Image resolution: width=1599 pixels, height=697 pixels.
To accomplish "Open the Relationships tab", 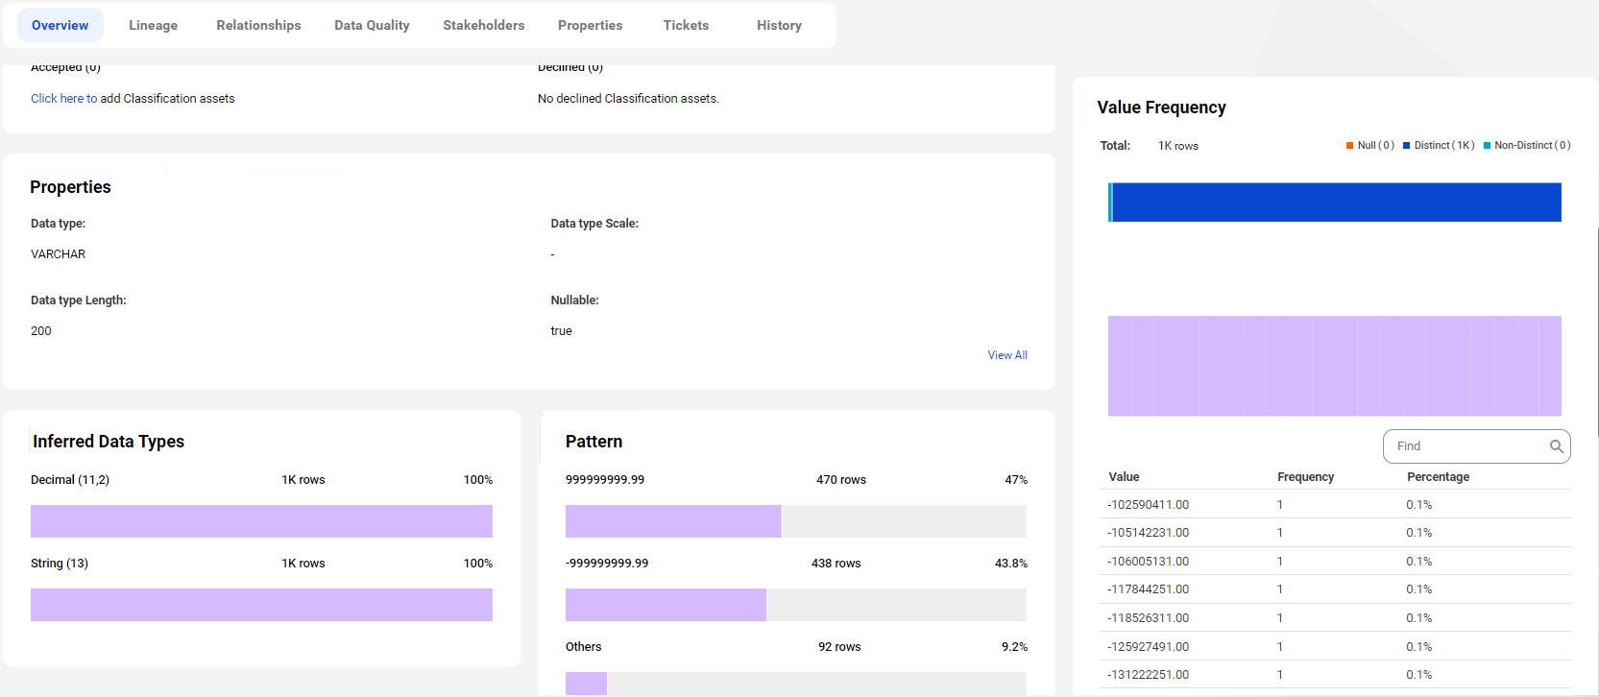I will [x=258, y=25].
